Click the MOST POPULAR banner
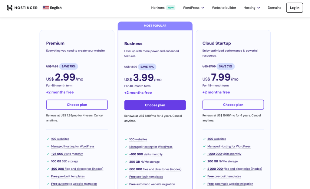 click(x=155, y=26)
